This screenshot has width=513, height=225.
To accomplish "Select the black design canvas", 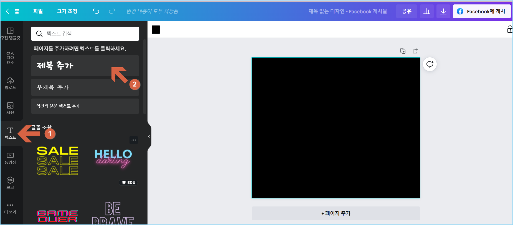I will click(336, 128).
